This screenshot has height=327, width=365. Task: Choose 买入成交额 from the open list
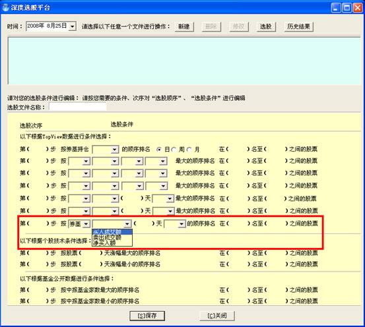pos(112,232)
